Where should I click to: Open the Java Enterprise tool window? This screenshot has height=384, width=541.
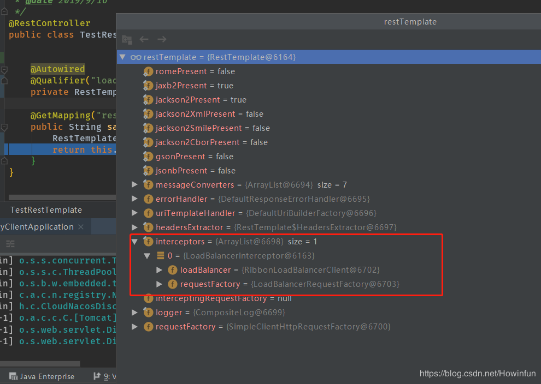coord(46,376)
